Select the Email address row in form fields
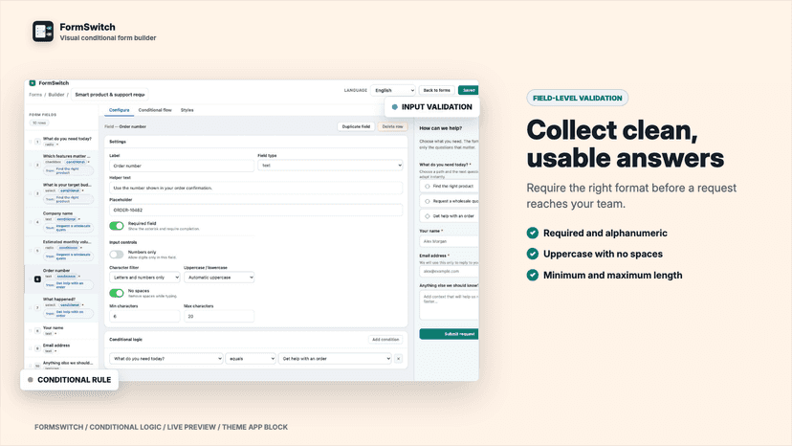The height and width of the screenshot is (446, 792). [x=61, y=348]
